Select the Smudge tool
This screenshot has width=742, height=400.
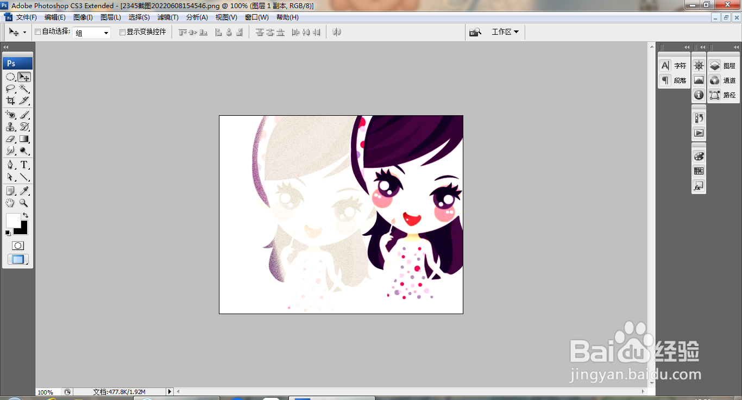[10, 151]
